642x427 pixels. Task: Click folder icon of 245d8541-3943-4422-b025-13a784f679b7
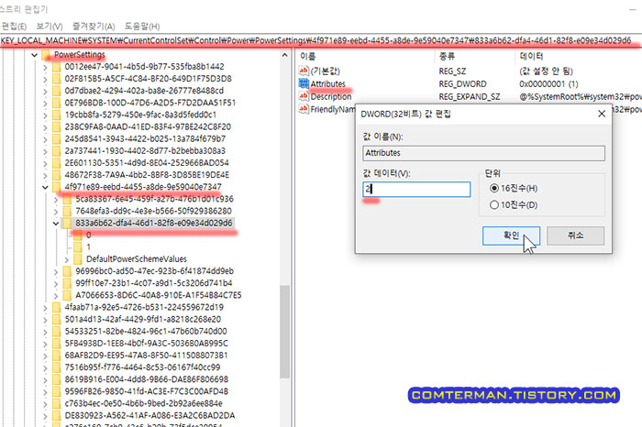(x=57, y=138)
